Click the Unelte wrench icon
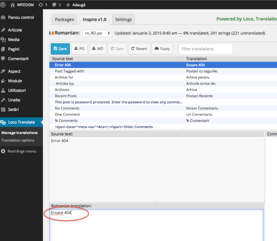Image resolution: width=277 pixels, height=241 pixels. click(3, 100)
